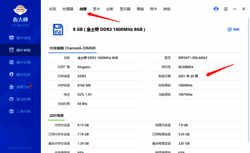Screen dimensions: 250x153
Task: Switch to the 其他 tab
Action: pyautogui.click(x=167, y=9)
